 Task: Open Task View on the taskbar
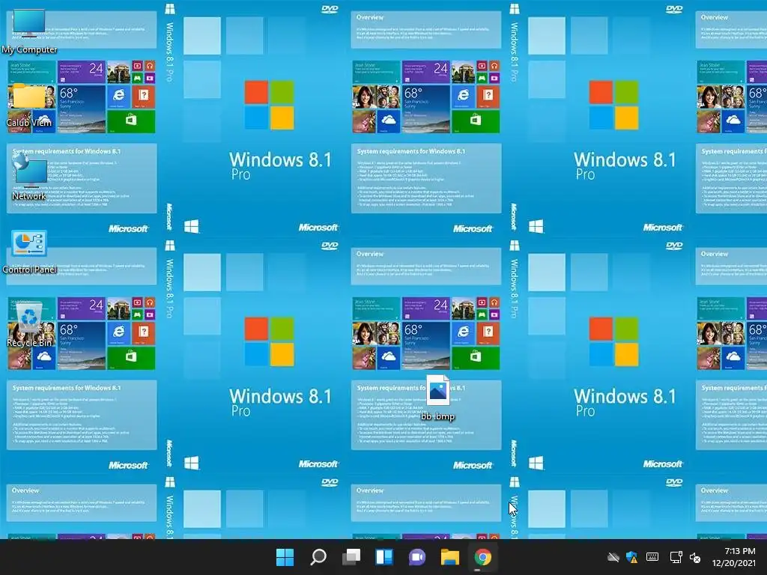[x=351, y=557]
